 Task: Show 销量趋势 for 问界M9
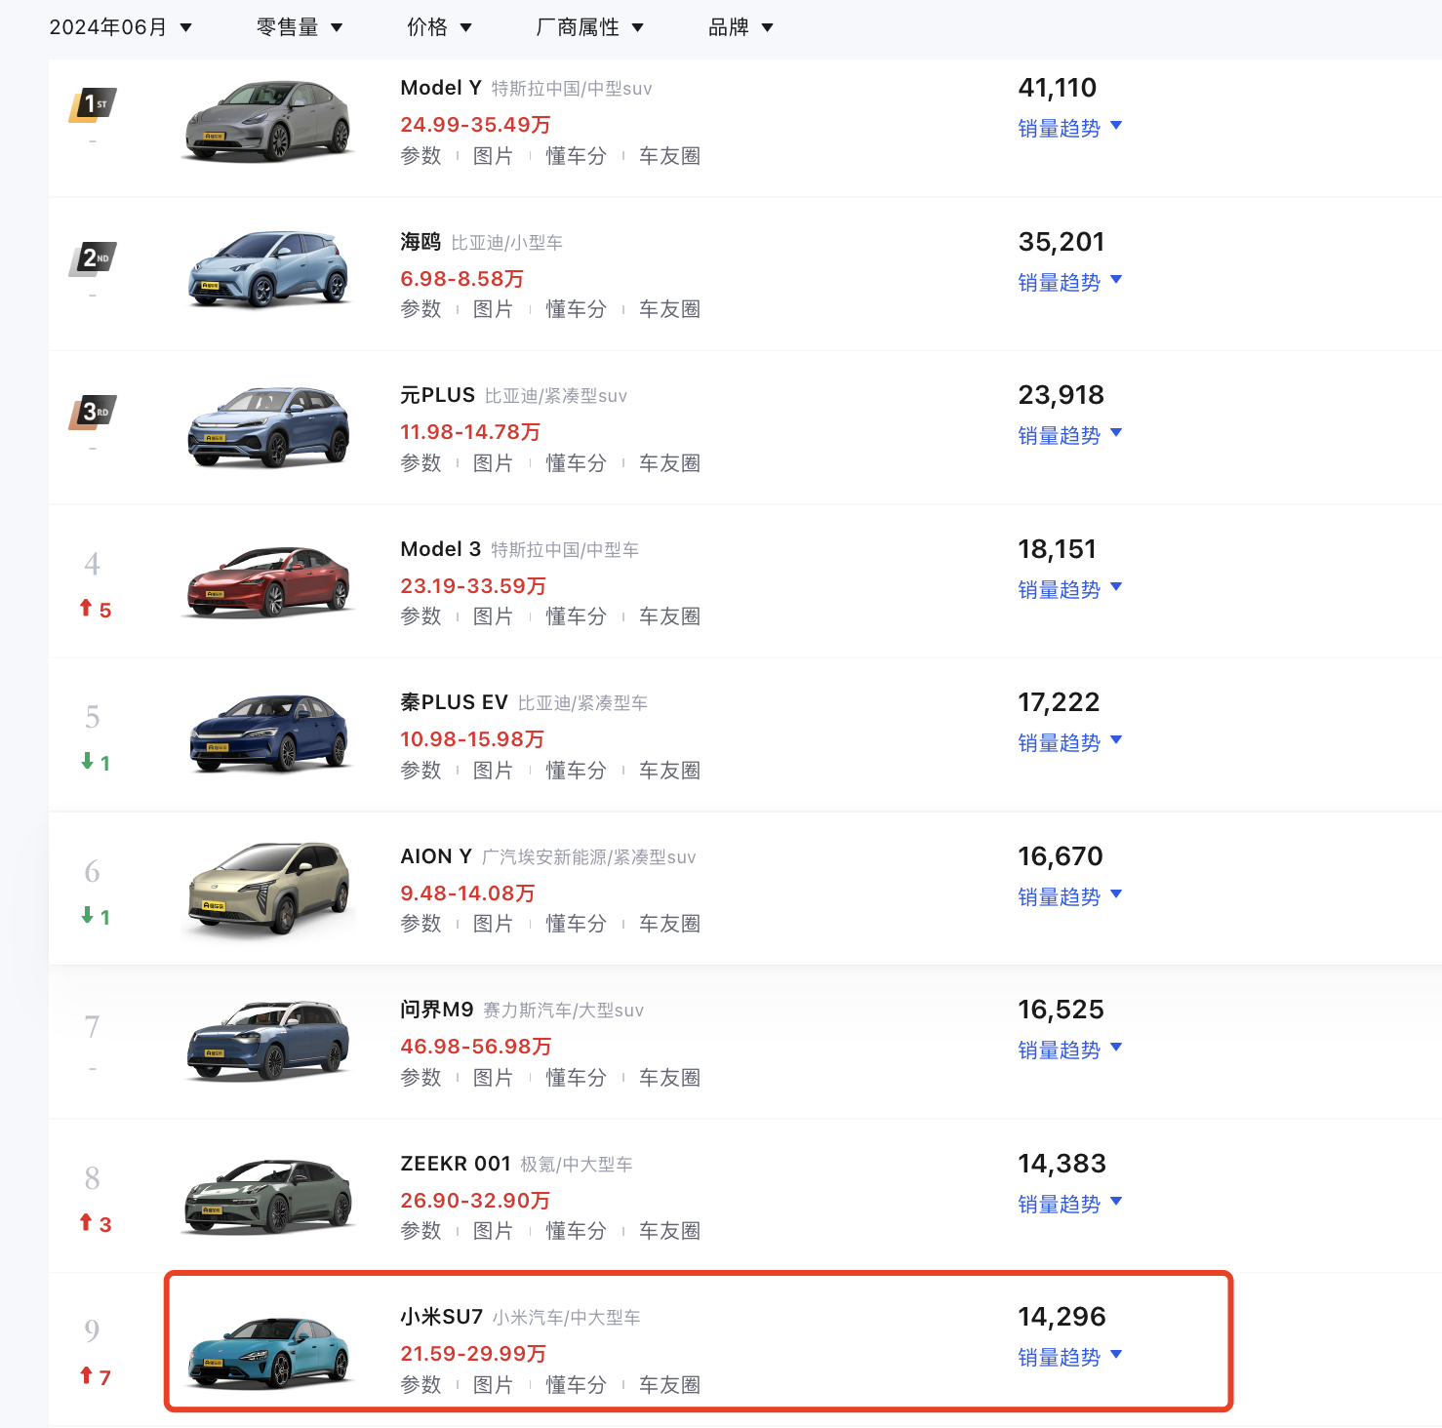click(x=1069, y=1051)
